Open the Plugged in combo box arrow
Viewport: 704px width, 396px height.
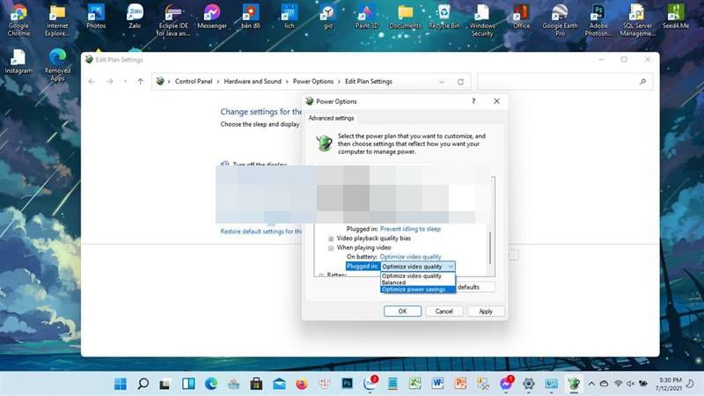[x=451, y=266]
